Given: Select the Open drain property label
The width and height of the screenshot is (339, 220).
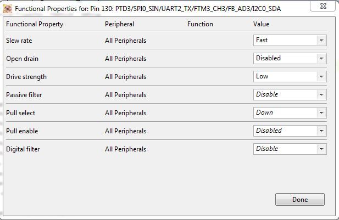Looking at the screenshot, I should (x=22, y=58).
